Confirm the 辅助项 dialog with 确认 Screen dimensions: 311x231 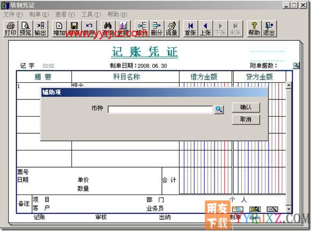(246, 107)
